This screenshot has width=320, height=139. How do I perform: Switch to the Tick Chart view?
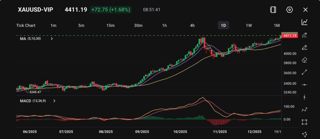[x=26, y=25]
